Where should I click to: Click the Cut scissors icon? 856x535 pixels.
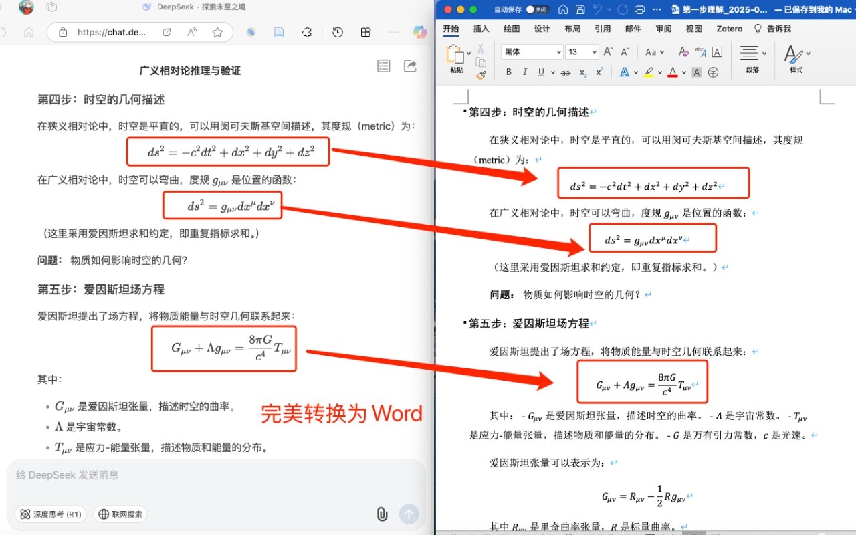(x=480, y=47)
